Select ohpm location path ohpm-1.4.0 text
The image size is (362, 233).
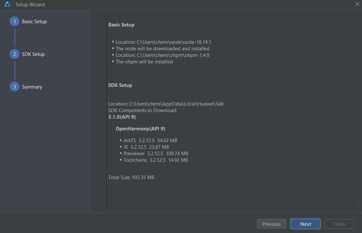pyautogui.click(x=163, y=55)
